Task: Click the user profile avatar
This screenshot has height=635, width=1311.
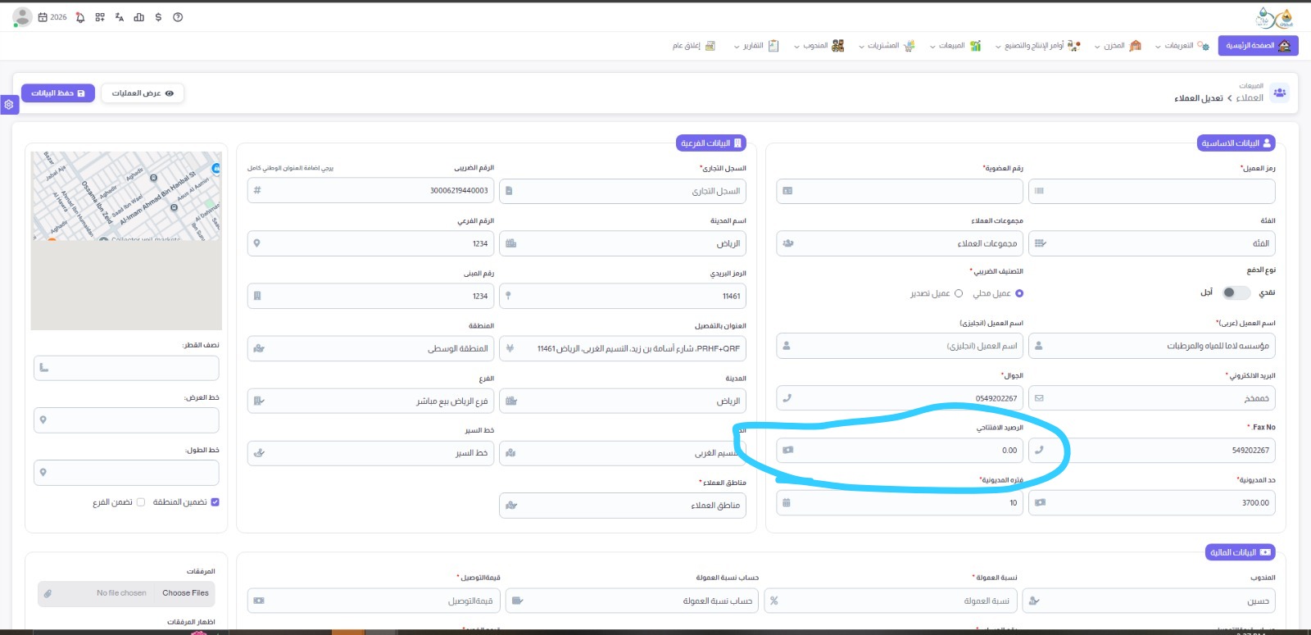Action: coord(23,16)
